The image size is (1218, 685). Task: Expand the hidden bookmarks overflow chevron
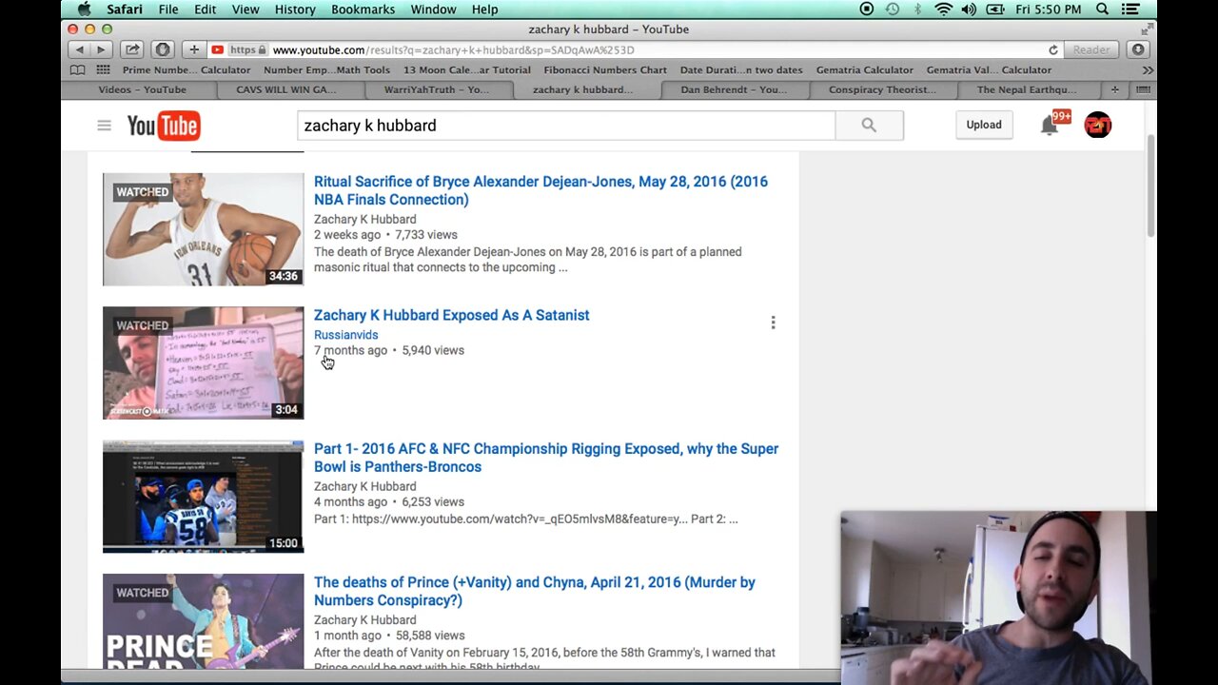pyautogui.click(x=1148, y=69)
